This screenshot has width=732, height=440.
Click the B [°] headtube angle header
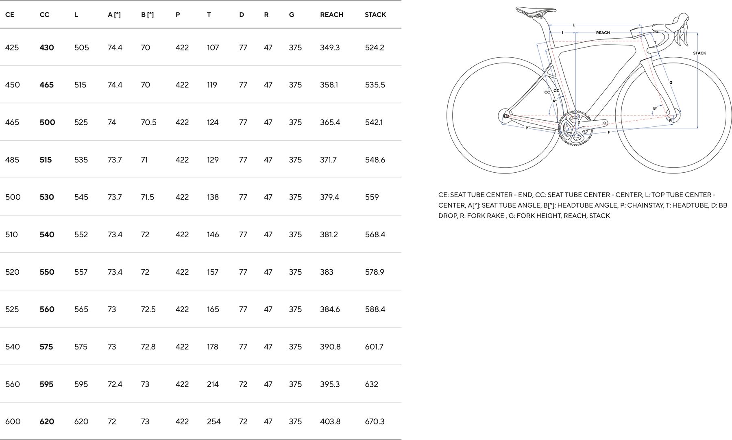tap(147, 15)
